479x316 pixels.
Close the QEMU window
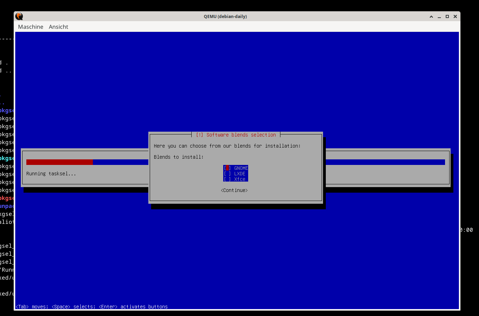tap(455, 16)
